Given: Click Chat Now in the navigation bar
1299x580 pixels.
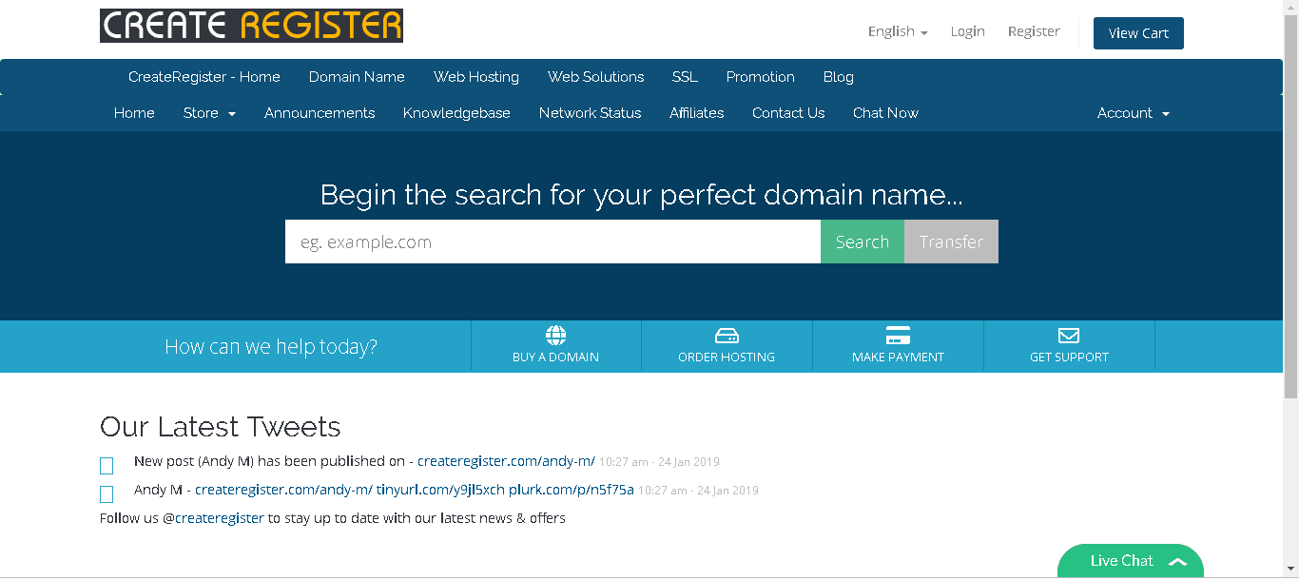Looking at the screenshot, I should pyautogui.click(x=885, y=113).
